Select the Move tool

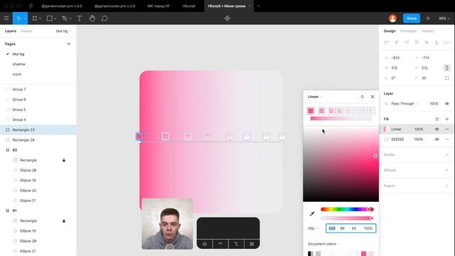[x=19, y=18]
